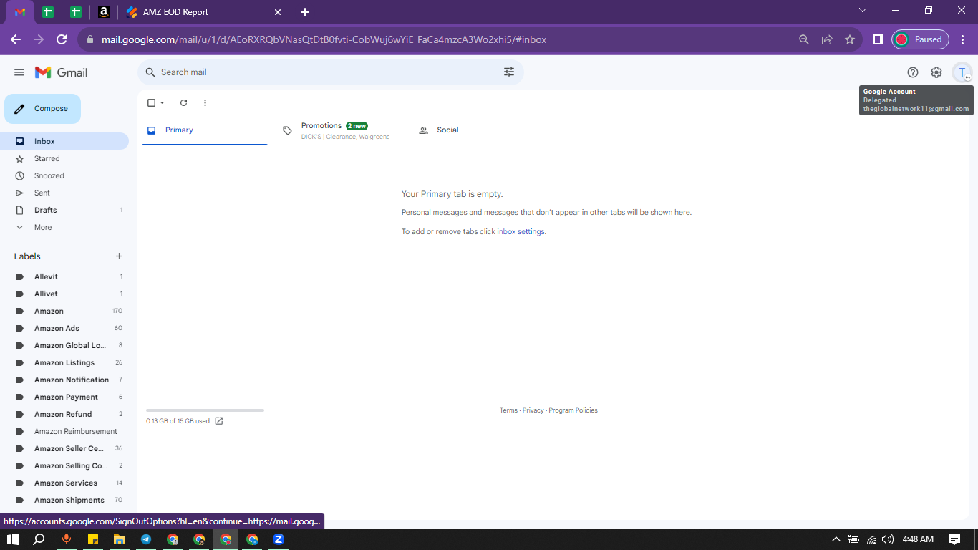Viewport: 978px width, 550px height.
Task: Click the Search mail field
Action: 331,72
